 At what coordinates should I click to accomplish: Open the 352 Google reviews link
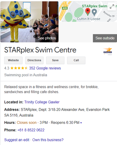point(45,68)
